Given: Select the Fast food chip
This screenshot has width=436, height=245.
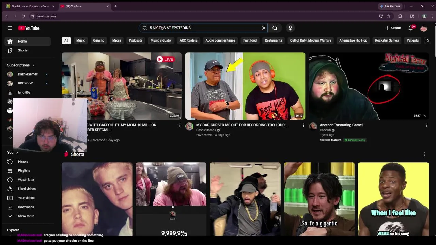Looking at the screenshot, I should tap(250, 40).
